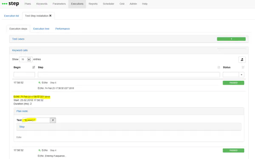This screenshot has height=159, width=255.
Task: Switch to the Execution tree tab
Action: (41, 29)
